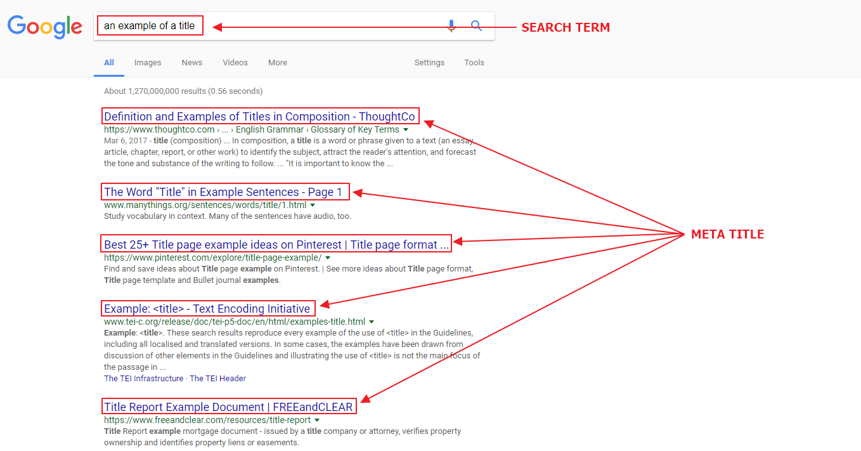Open the Tools menu

[x=474, y=63]
